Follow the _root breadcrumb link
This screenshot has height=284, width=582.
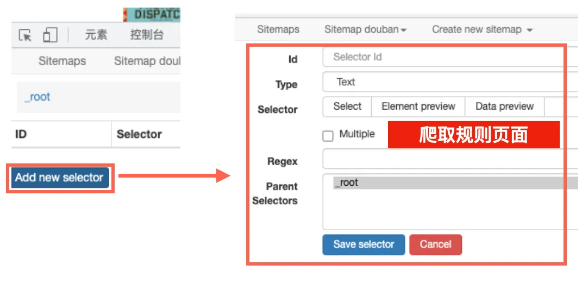pos(37,97)
